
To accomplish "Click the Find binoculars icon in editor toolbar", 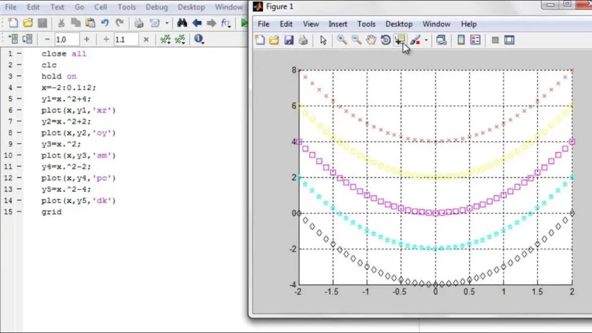I will (x=182, y=23).
